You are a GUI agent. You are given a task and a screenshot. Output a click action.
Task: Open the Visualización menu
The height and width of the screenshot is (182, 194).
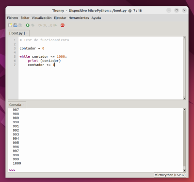tap(42, 18)
